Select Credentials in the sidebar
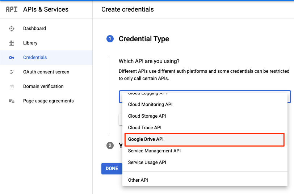294x194 pixels. point(46,58)
